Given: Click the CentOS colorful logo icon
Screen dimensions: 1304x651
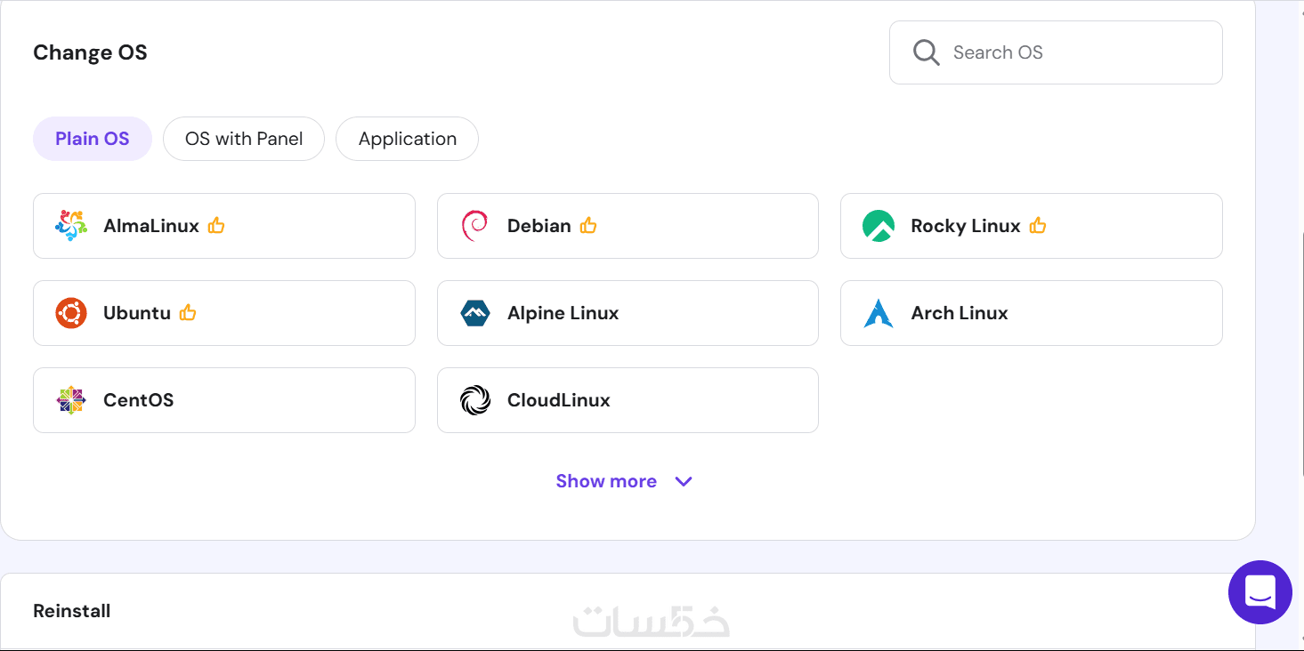Looking at the screenshot, I should 71,400.
